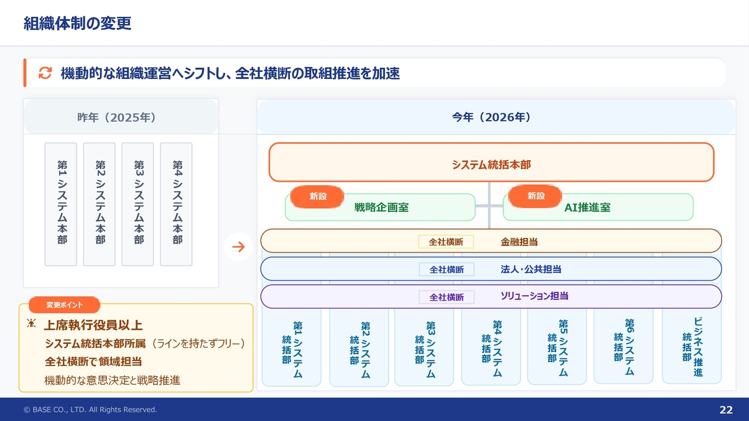Click 全社横断 tag in ソリューション担当 row
This screenshot has width=749, height=421.
click(x=446, y=297)
